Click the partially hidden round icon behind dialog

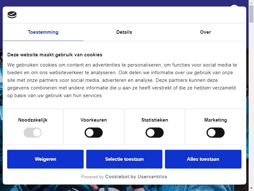(x=234, y=6)
